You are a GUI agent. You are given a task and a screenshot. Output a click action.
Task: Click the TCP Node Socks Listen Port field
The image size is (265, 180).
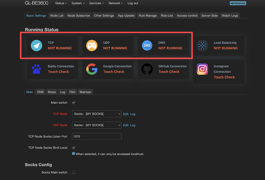click(x=96, y=136)
